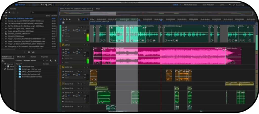
Task: Show the inputs/outputs section of tracks
Action: pos(61,19)
